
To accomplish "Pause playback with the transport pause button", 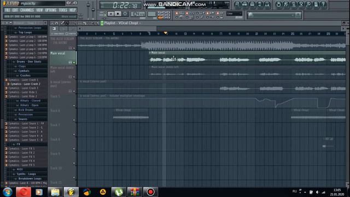I will click(x=110, y=14).
